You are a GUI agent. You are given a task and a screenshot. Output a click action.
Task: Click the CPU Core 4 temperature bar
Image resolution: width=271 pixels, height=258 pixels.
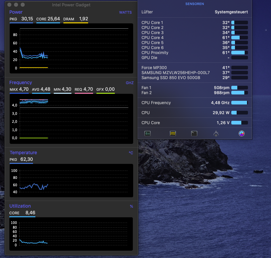pos(239,38)
